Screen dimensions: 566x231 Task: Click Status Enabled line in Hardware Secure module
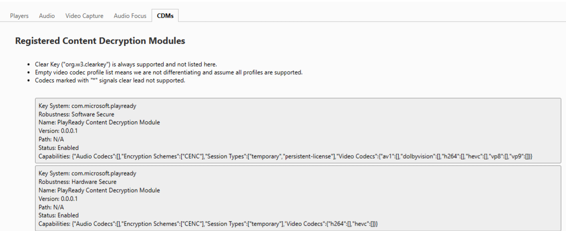pyautogui.click(x=59, y=215)
